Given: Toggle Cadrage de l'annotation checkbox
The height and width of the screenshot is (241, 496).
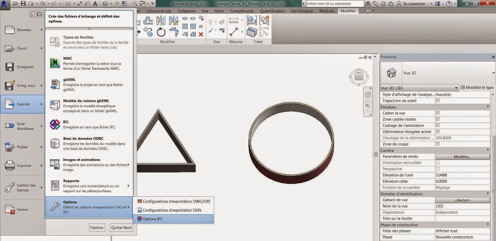Looking at the screenshot, I should click(x=438, y=125).
